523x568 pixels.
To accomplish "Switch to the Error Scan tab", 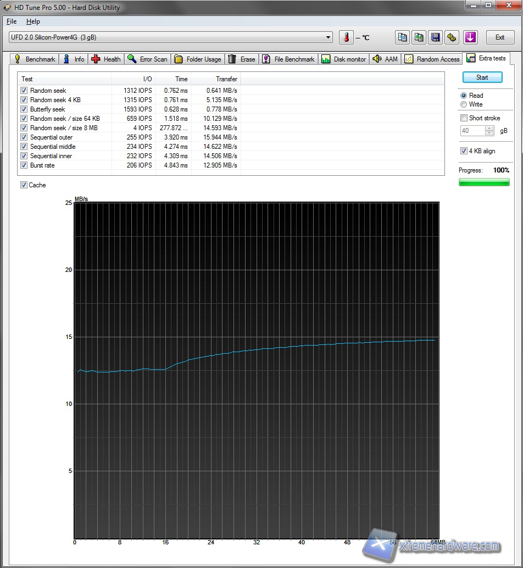I will coord(147,59).
